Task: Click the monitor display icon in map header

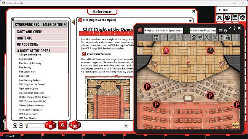Action: tap(221, 31)
